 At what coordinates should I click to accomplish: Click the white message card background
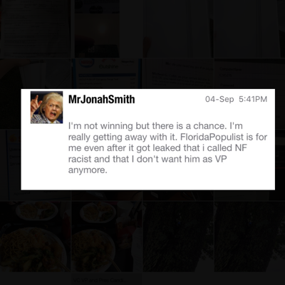(166, 182)
